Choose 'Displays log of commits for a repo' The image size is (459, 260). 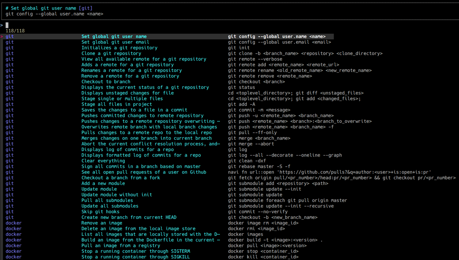[127, 149]
